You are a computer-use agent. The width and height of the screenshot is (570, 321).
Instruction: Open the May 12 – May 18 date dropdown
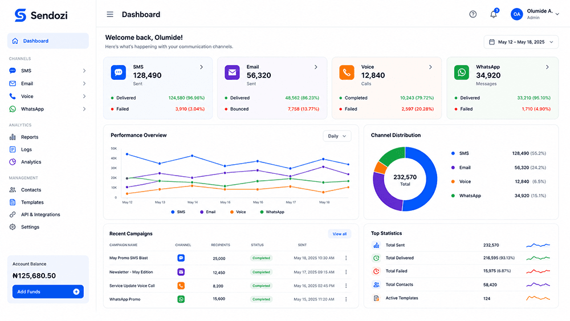[521, 42]
